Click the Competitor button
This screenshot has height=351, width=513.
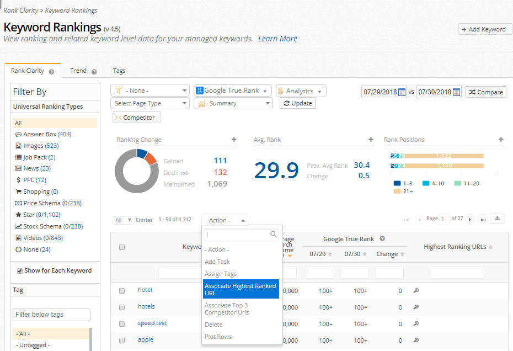[x=136, y=118]
